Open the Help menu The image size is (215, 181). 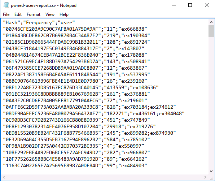[64, 14]
